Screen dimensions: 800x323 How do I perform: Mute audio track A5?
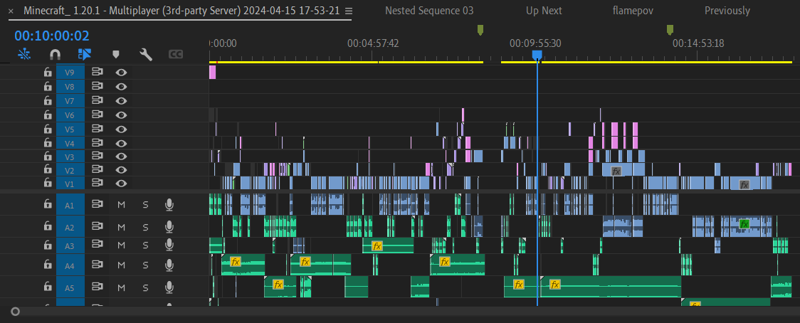point(122,288)
